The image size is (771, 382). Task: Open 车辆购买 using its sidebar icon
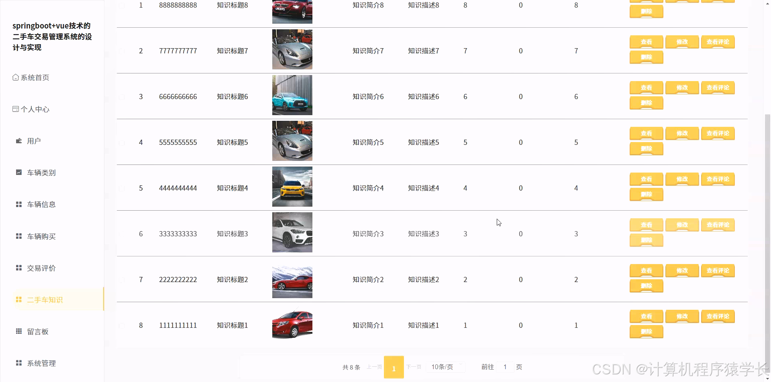point(18,236)
